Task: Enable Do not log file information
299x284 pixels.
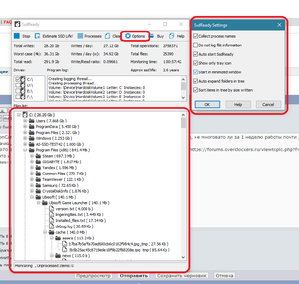Action: click(196, 45)
